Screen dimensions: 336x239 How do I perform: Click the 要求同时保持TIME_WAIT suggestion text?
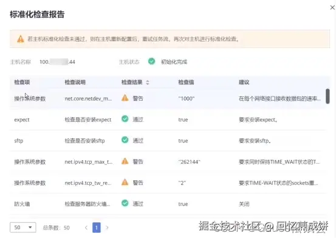click(x=279, y=162)
